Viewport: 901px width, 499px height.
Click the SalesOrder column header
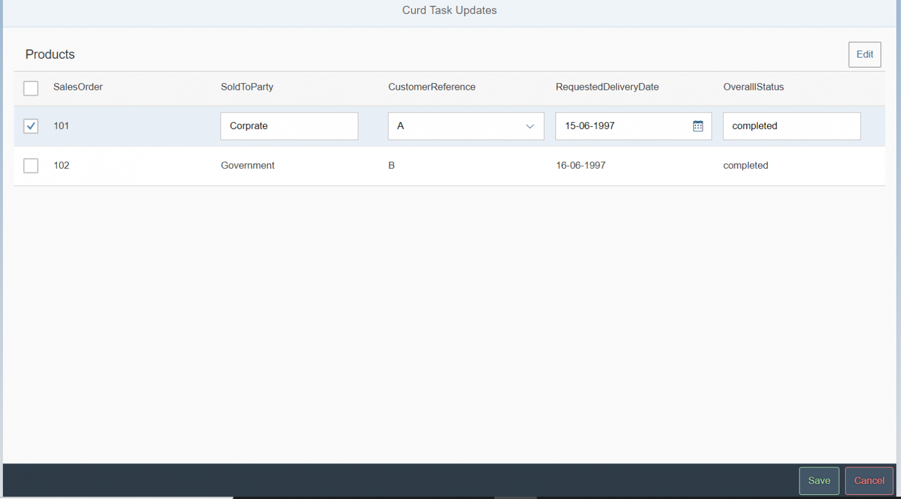[x=78, y=87]
